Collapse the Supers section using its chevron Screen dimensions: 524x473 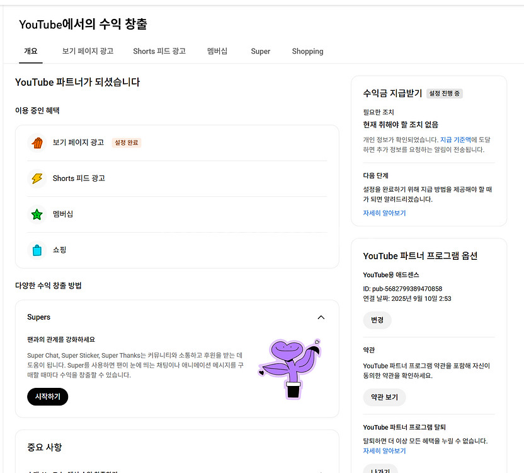pos(321,317)
